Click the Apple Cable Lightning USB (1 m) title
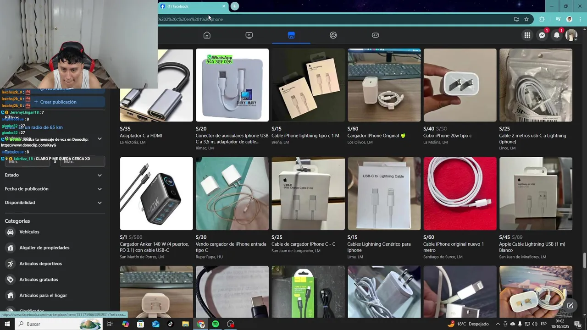 tap(532, 247)
